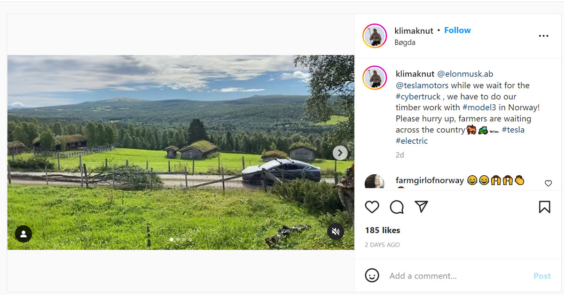Viewport: 564px width, 295px height.
Task: Share post with paper plane icon
Action: click(421, 207)
